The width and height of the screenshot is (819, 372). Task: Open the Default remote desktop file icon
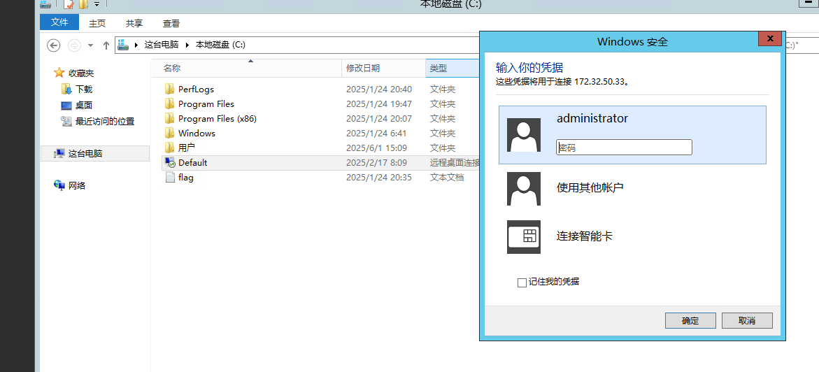coord(169,163)
